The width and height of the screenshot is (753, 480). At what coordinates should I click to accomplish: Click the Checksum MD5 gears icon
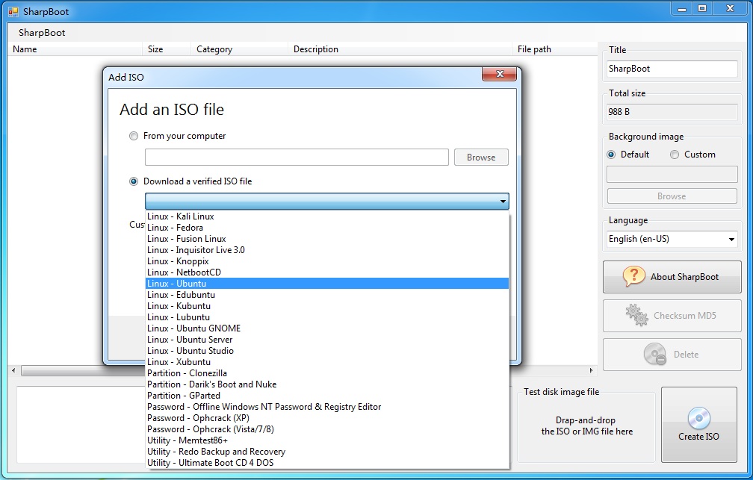pos(636,315)
